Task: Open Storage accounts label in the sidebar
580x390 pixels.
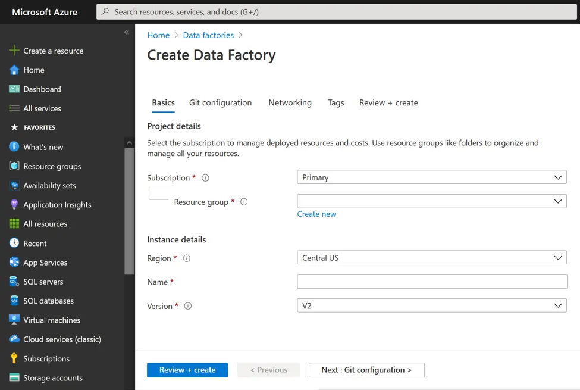Action: [x=53, y=377]
